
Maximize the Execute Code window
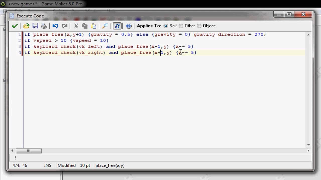(x=289, y=14)
